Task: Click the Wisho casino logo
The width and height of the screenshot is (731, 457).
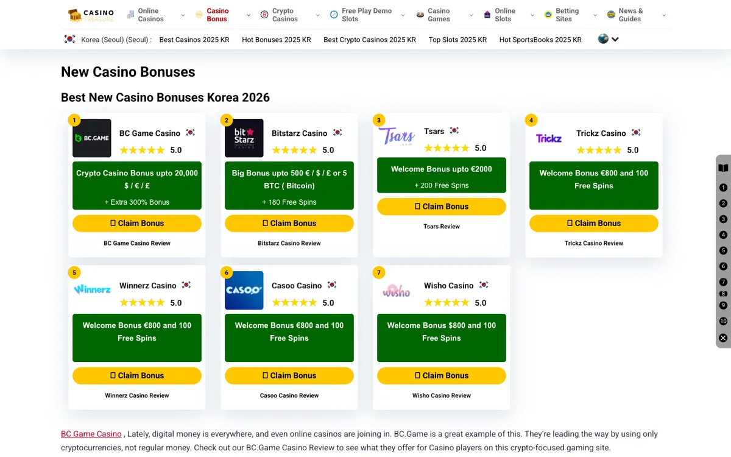Action: [x=397, y=291]
